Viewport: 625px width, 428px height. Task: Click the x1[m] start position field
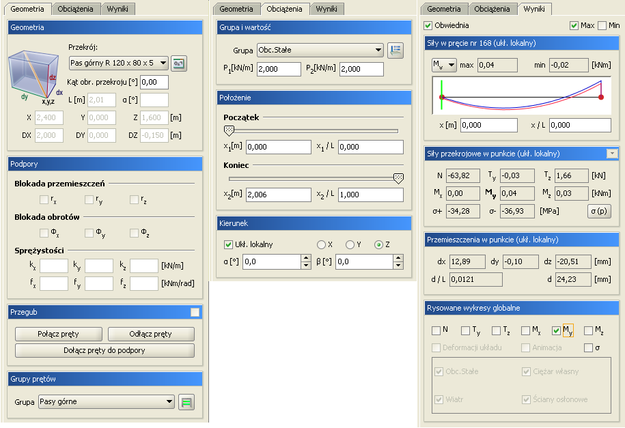[279, 147]
